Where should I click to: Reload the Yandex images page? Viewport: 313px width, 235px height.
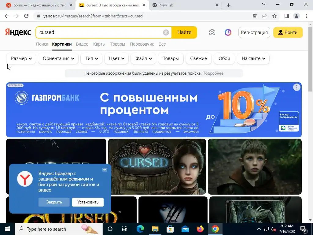[26, 16]
